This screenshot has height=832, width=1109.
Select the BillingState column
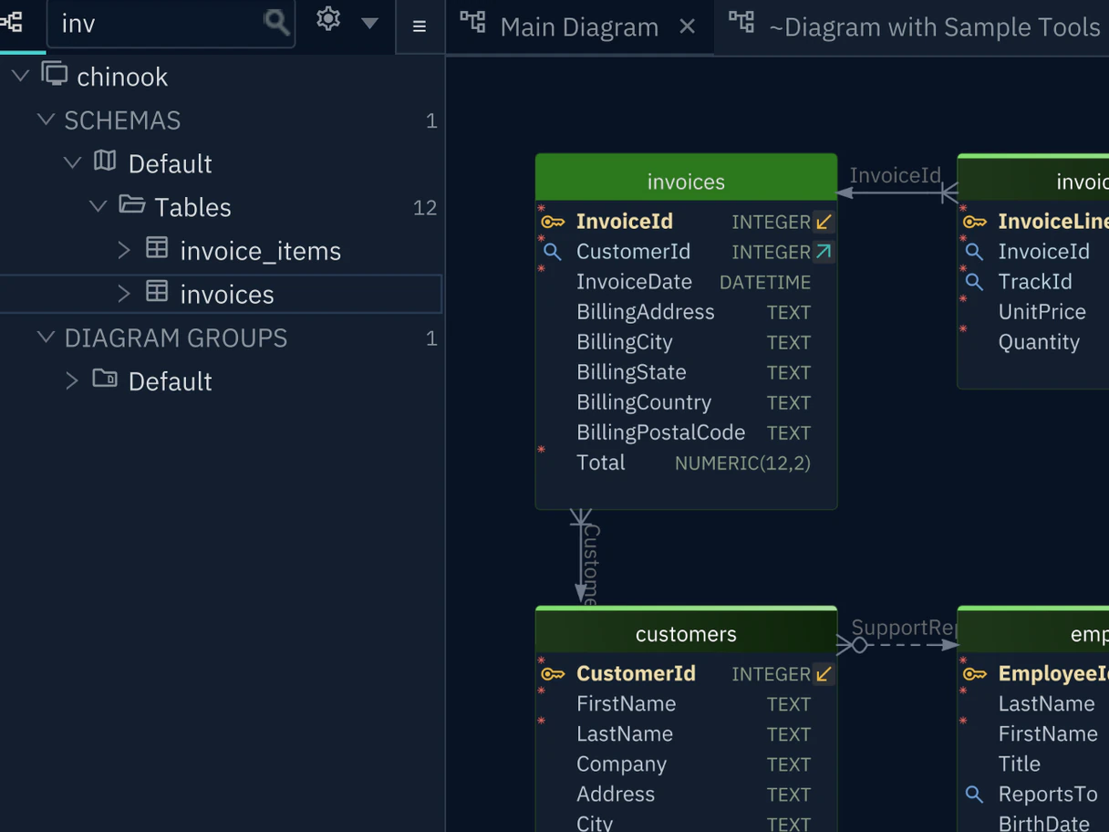point(631,372)
